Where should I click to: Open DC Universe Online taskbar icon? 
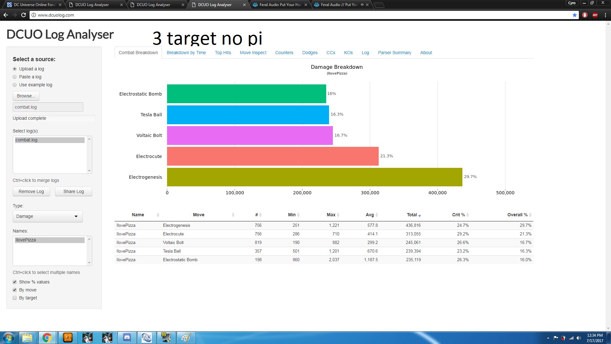(x=146, y=338)
